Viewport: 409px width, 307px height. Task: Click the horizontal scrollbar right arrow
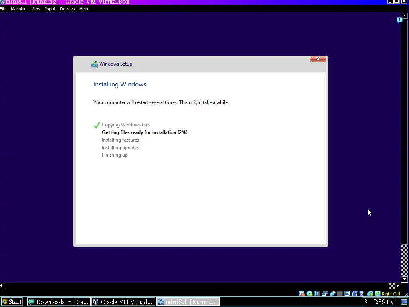click(x=398, y=286)
